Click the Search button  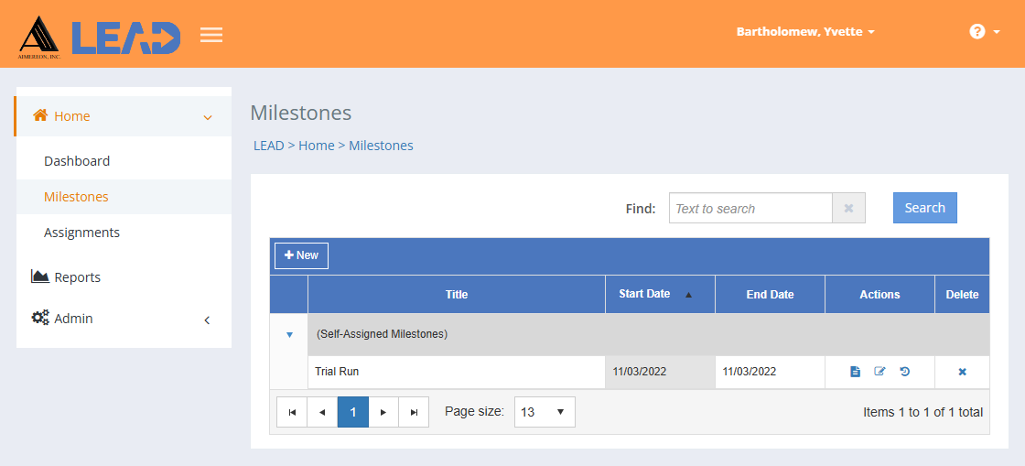pyautogui.click(x=924, y=208)
